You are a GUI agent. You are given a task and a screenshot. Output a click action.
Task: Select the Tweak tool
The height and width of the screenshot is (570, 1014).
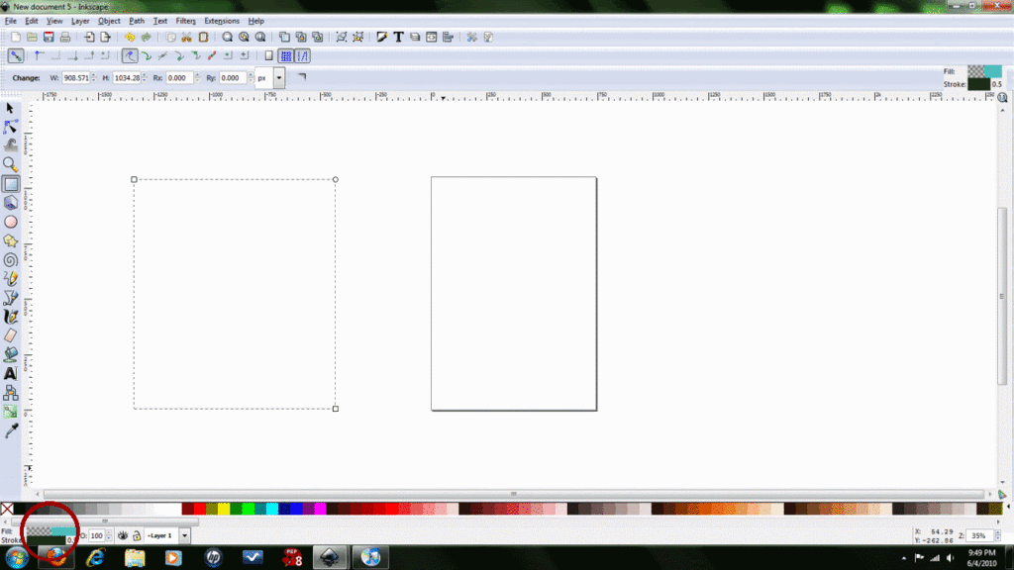pyautogui.click(x=10, y=145)
